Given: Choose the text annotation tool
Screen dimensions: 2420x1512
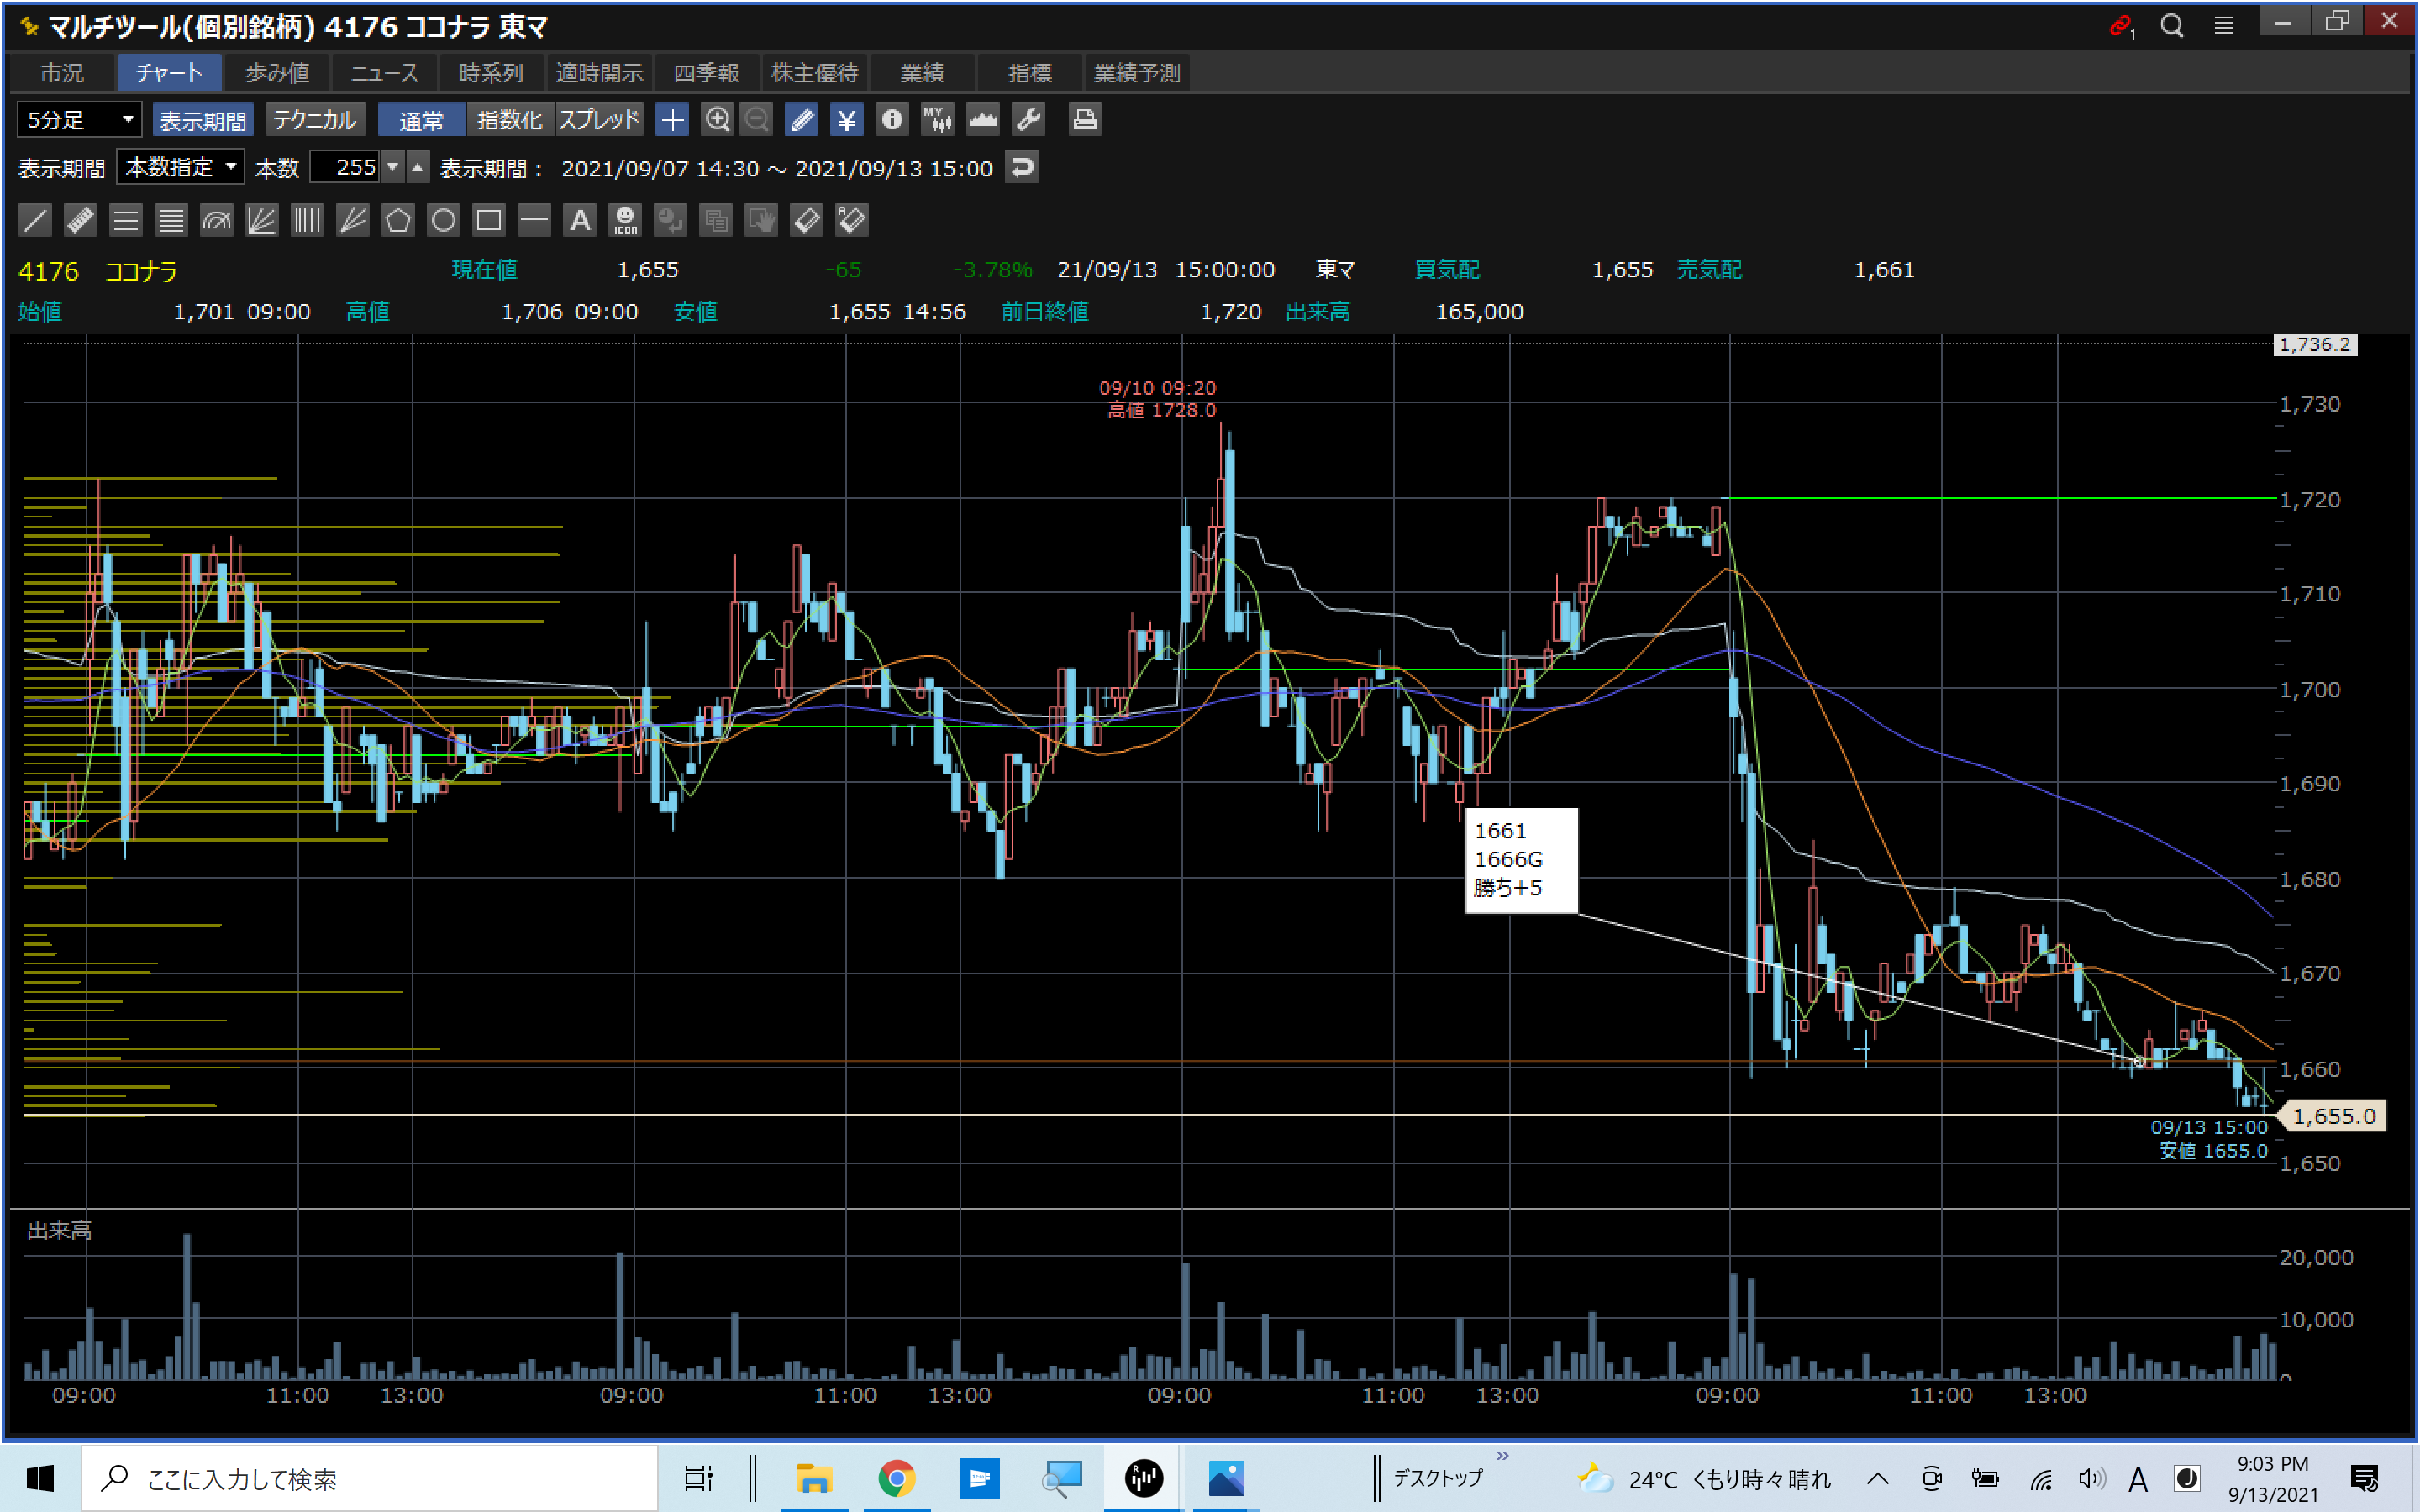Looking at the screenshot, I should 580,220.
